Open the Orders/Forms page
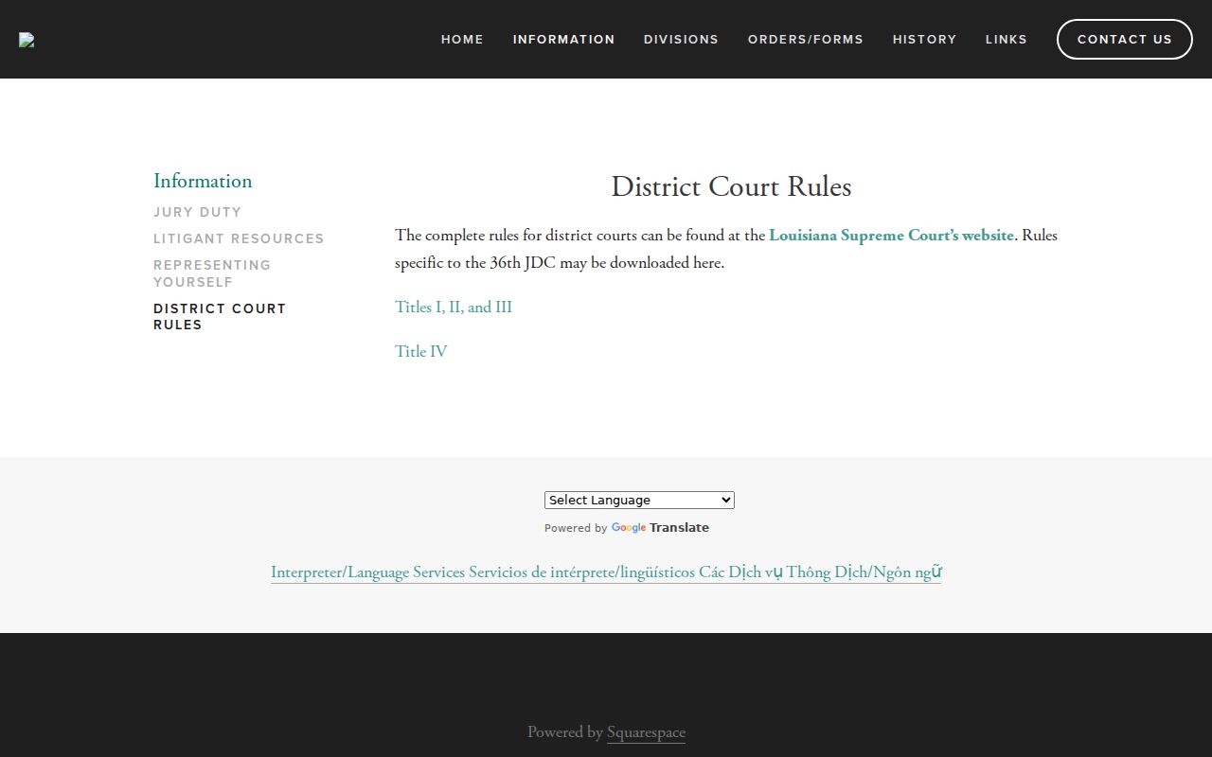 tap(806, 40)
